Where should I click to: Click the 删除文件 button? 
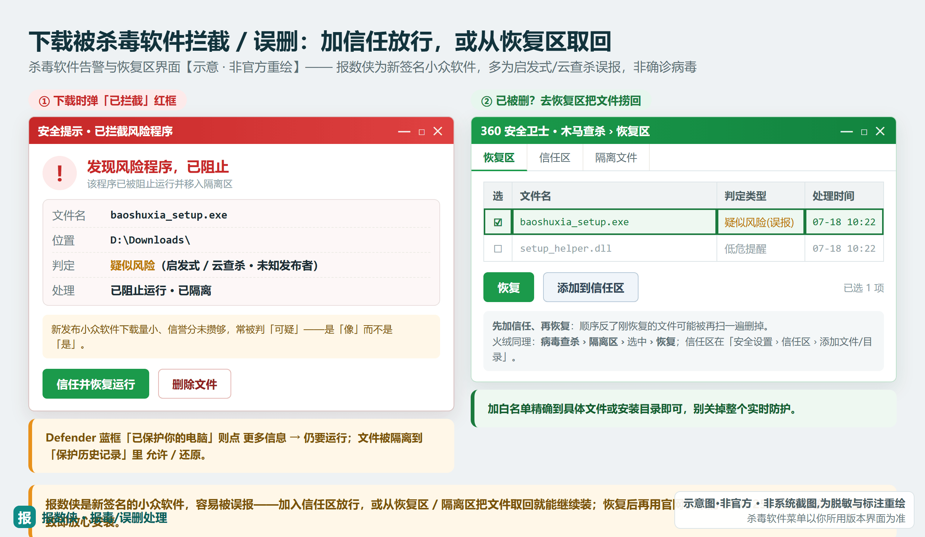click(x=195, y=384)
